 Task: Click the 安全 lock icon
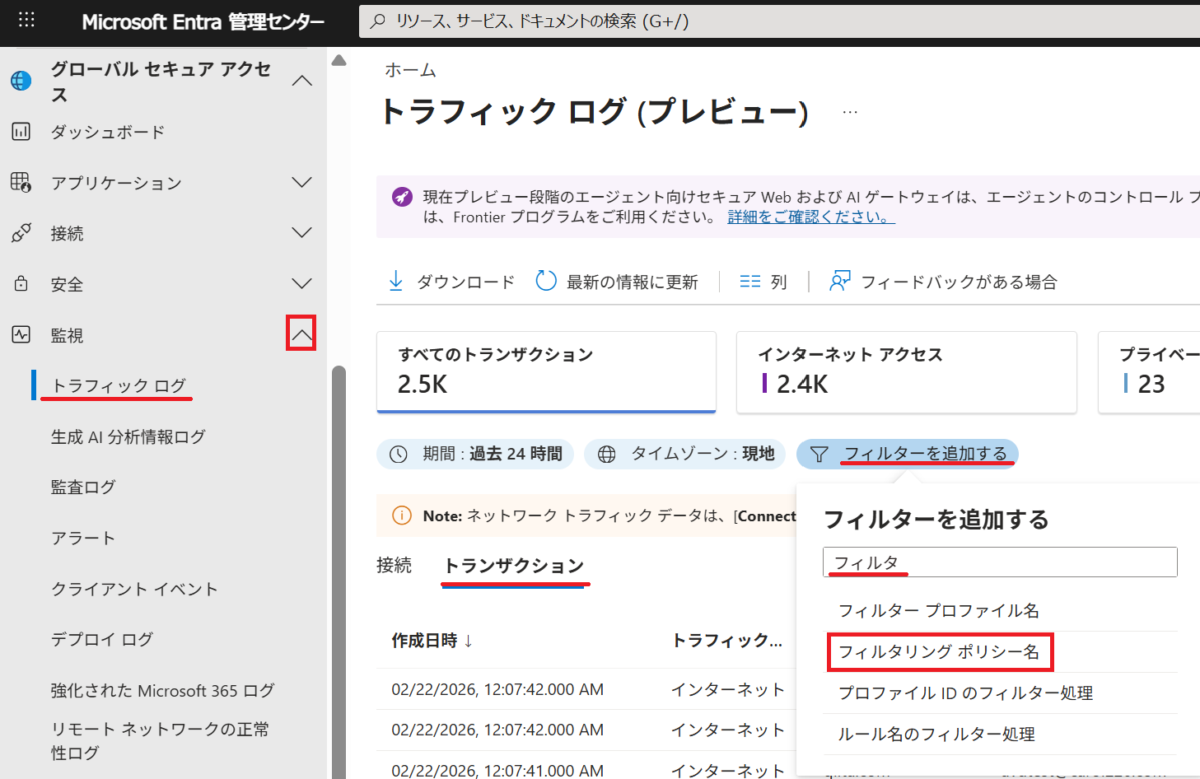click(21, 284)
